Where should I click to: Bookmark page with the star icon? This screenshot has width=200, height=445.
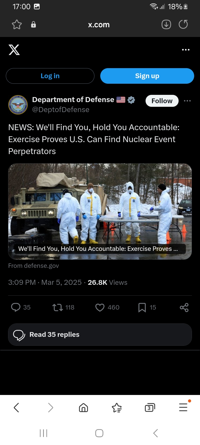(17, 24)
